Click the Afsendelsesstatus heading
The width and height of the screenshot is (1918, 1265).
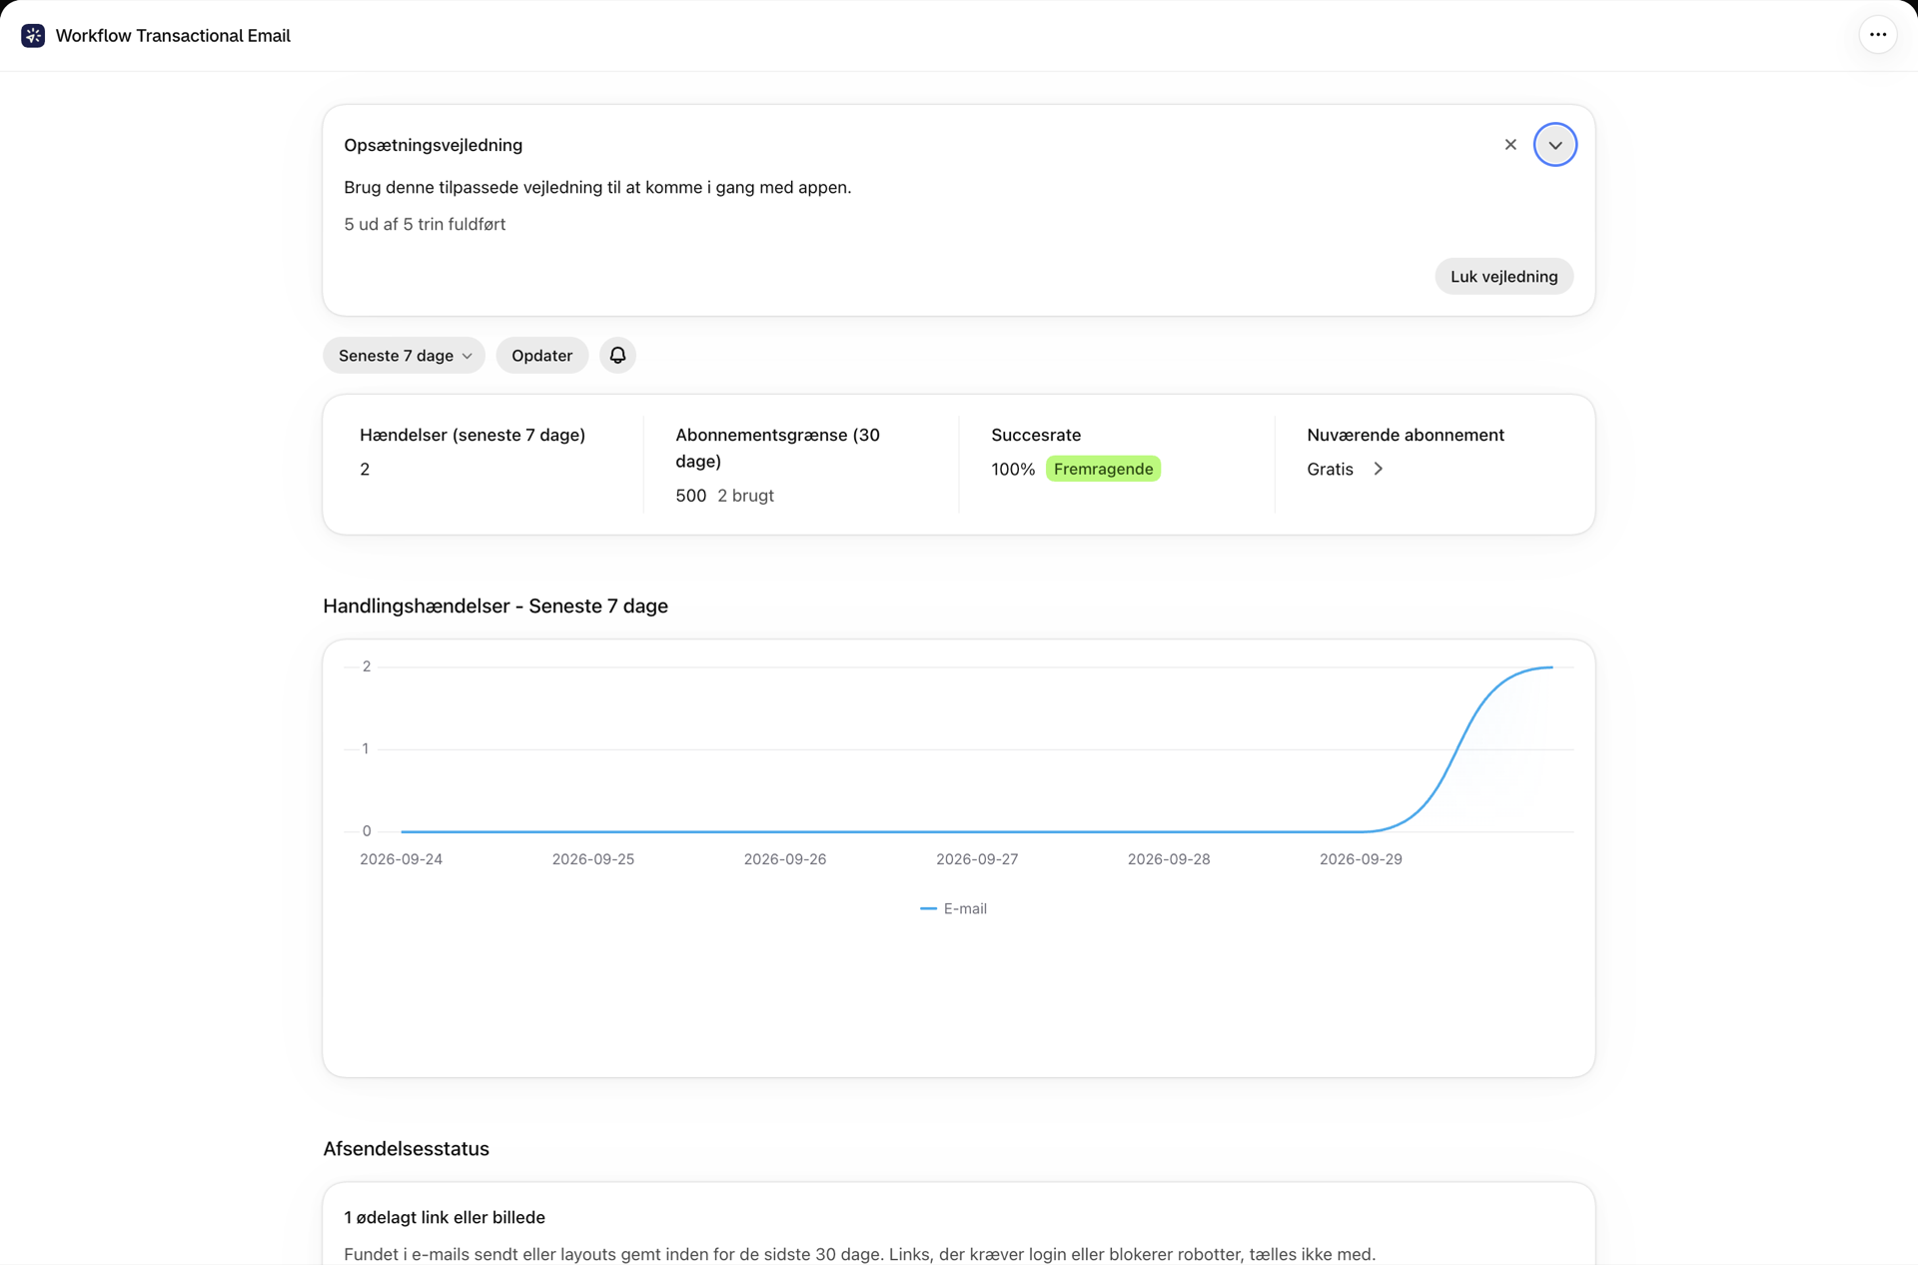coord(406,1149)
